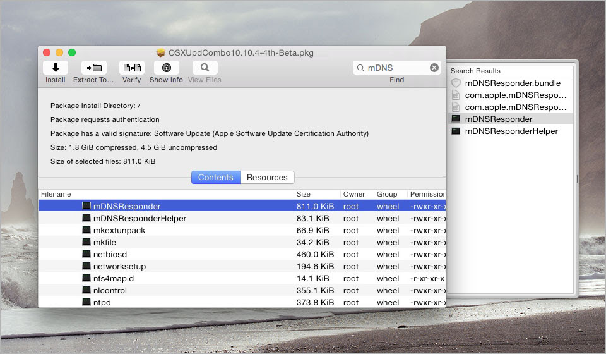Click the ntpd executable icon

tap(86, 302)
